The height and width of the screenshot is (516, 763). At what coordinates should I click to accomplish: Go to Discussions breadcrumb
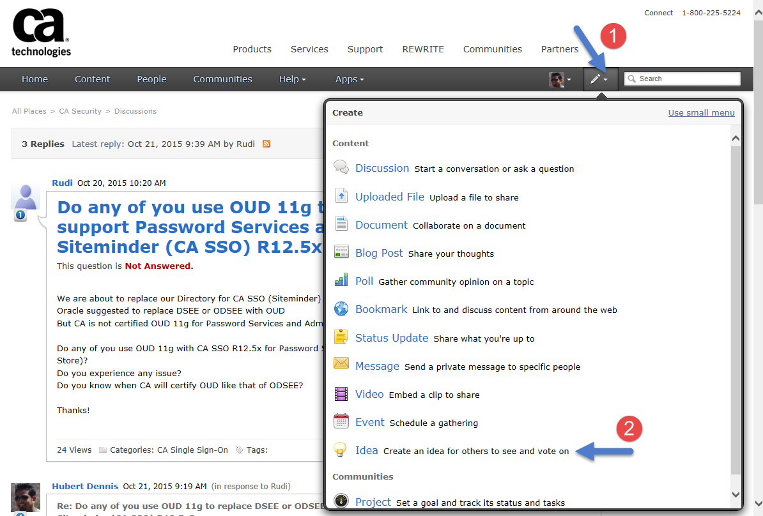point(135,111)
